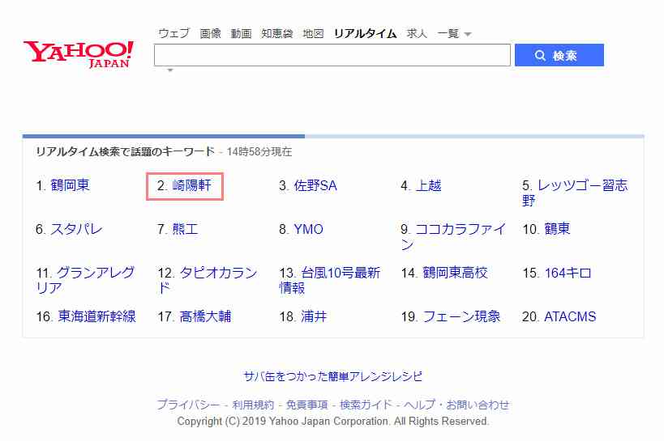Open trending keyword レッツゴー習志野
The width and height of the screenshot is (664, 441).
pos(575,193)
